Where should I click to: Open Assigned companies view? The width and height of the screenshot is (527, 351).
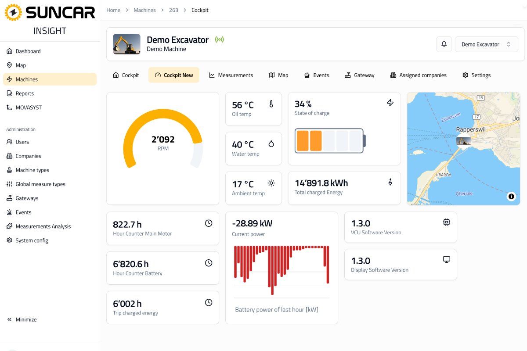click(418, 75)
